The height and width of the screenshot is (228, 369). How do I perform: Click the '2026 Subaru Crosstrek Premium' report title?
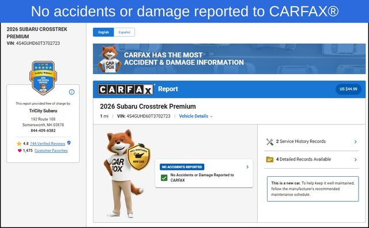(148, 107)
